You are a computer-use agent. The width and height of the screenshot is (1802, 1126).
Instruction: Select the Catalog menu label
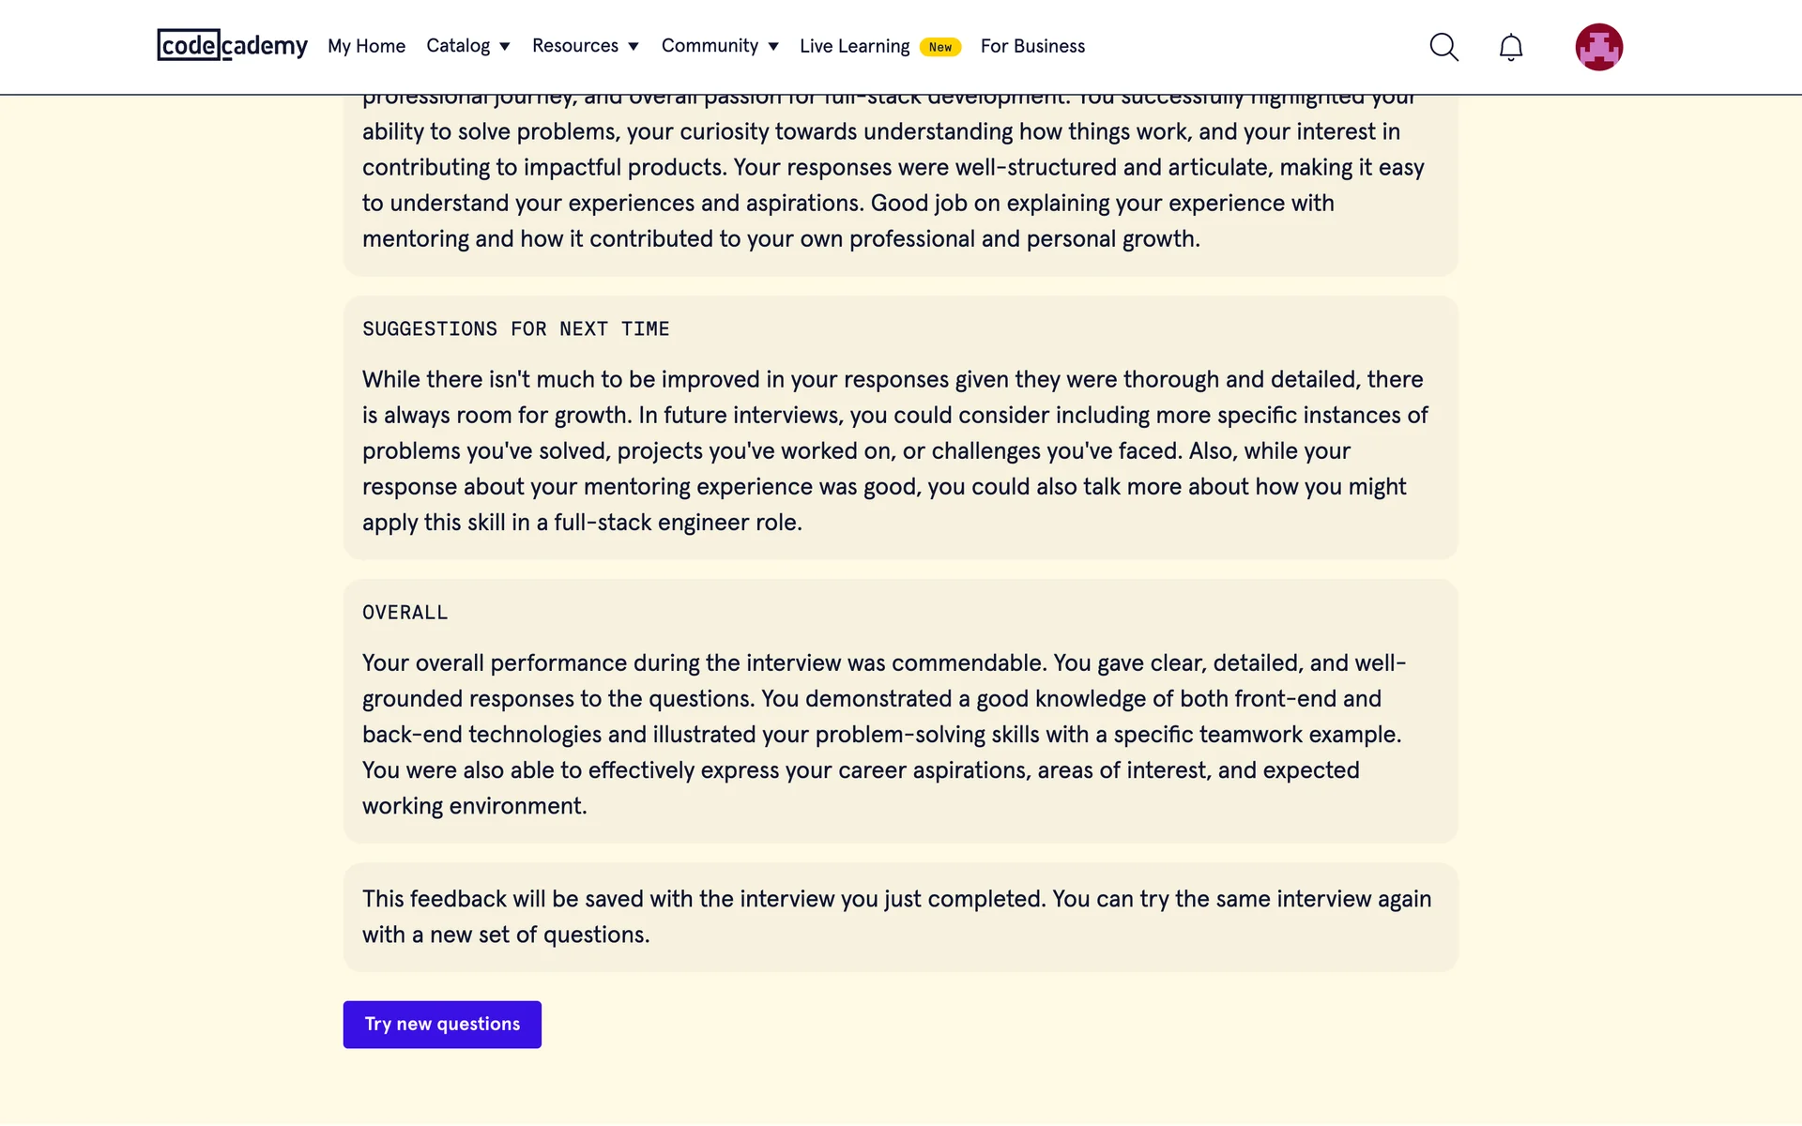tap(458, 46)
